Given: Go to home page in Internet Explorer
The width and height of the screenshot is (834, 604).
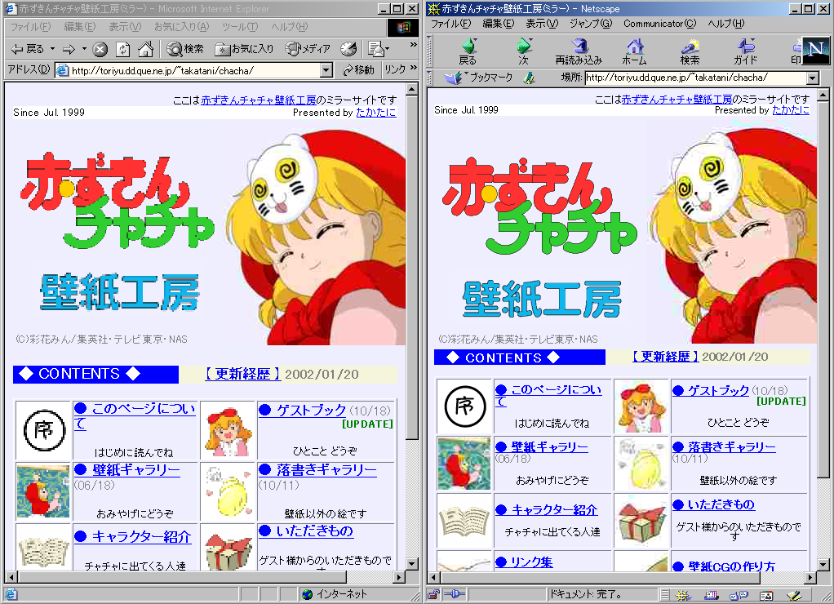Looking at the screenshot, I should [145, 50].
